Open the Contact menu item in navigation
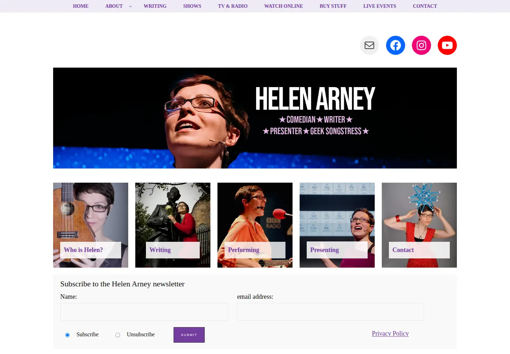This screenshot has height=354, width=510. pos(425,6)
